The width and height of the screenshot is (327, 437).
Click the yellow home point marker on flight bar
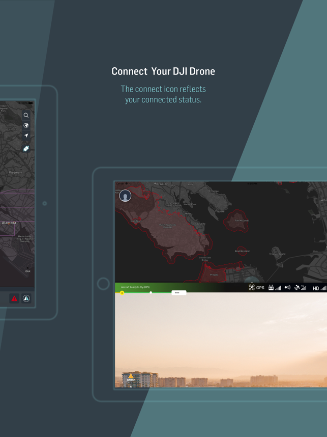[x=122, y=293]
